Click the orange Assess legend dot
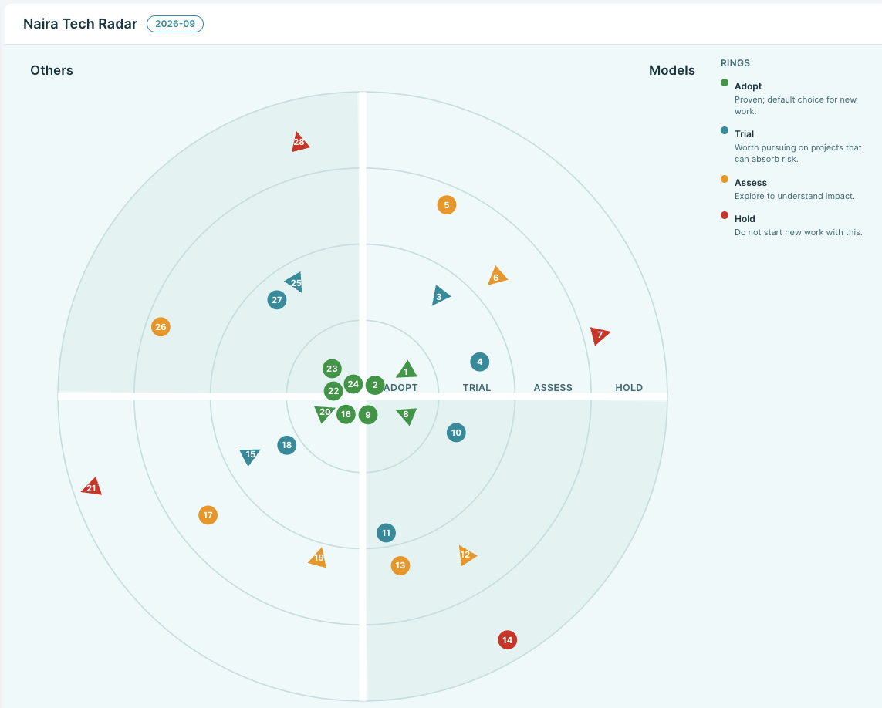 725,180
